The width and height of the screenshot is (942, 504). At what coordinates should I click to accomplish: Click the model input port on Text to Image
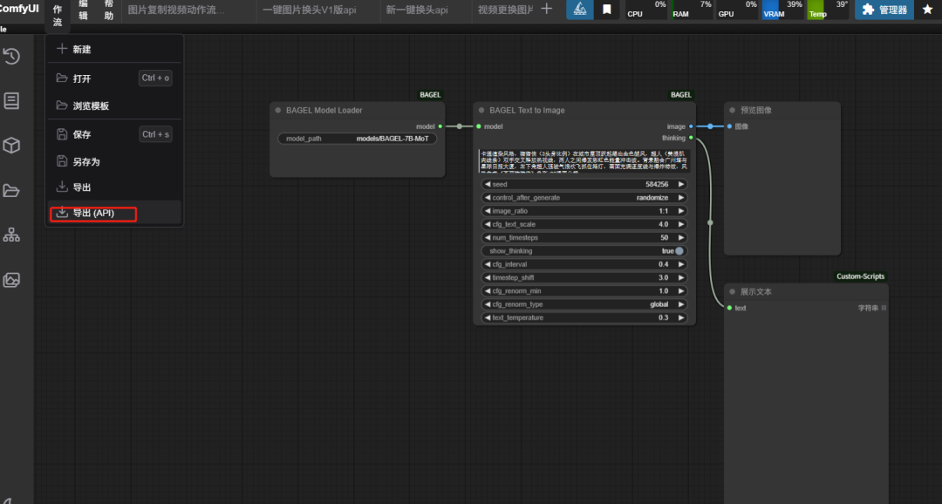(x=479, y=126)
